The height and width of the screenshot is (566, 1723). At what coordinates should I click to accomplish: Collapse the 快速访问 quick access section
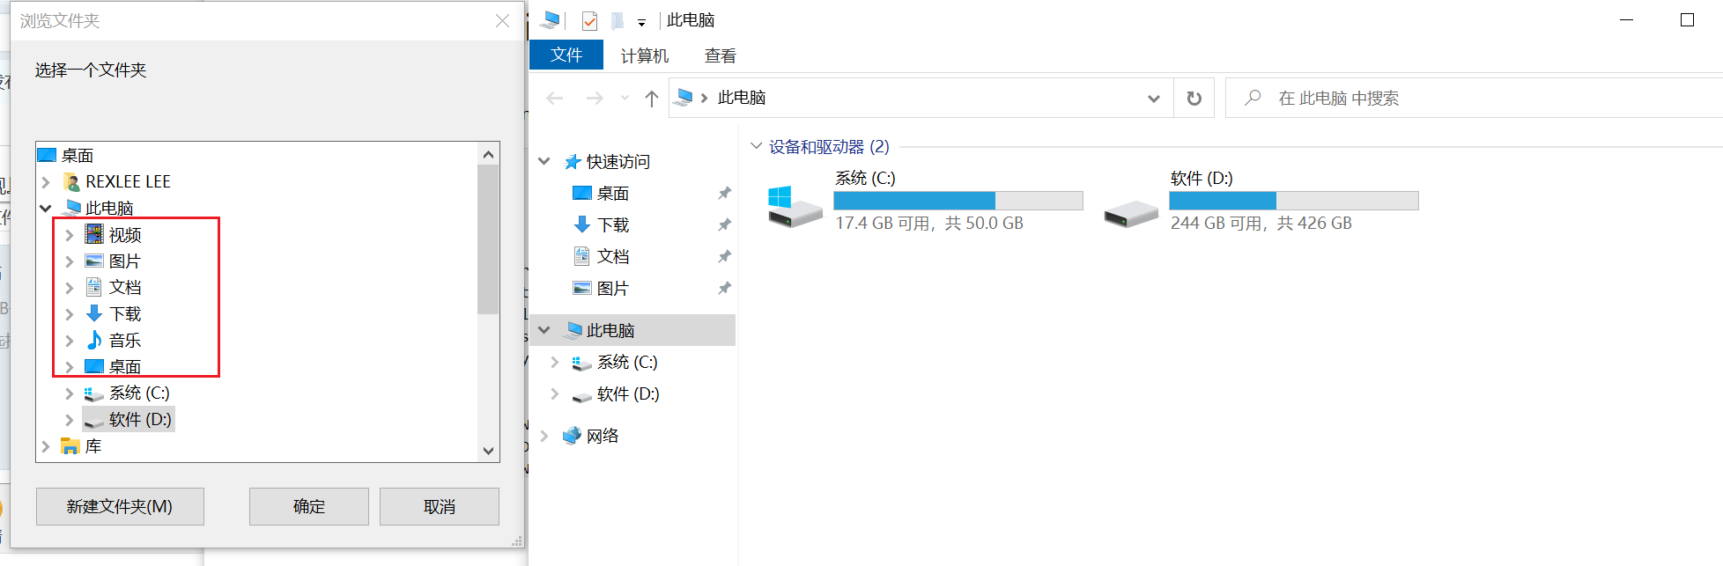coord(544,161)
